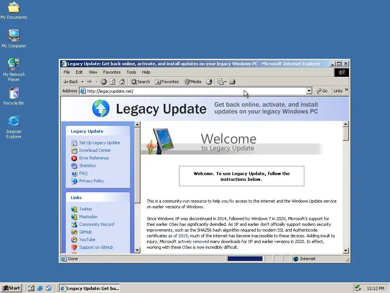Open the Statistics link
390x293 pixels.
(87, 166)
